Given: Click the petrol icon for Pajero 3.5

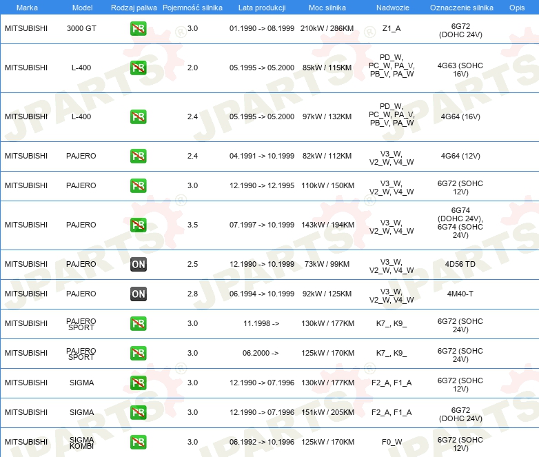Looking at the screenshot, I should pyautogui.click(x=138, y=225).
